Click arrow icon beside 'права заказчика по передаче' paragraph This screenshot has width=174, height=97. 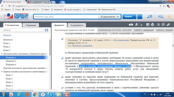click(62, 77)
